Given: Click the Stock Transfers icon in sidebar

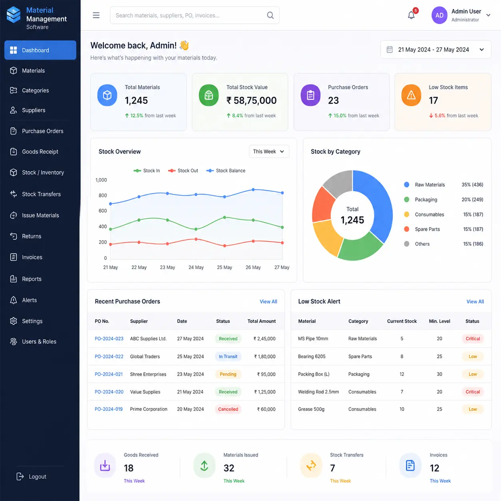Looking at the screenshot, I should (x=14, y=194).
